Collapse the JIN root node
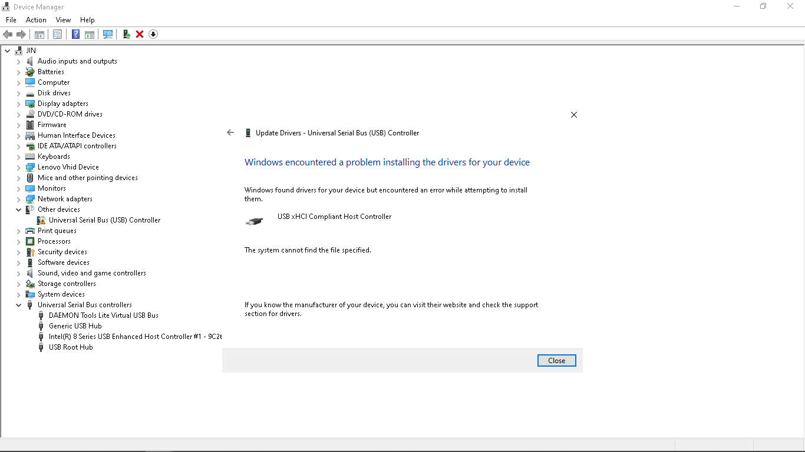The width and height of the screenshot is (805, 452). tap(8, 51)
